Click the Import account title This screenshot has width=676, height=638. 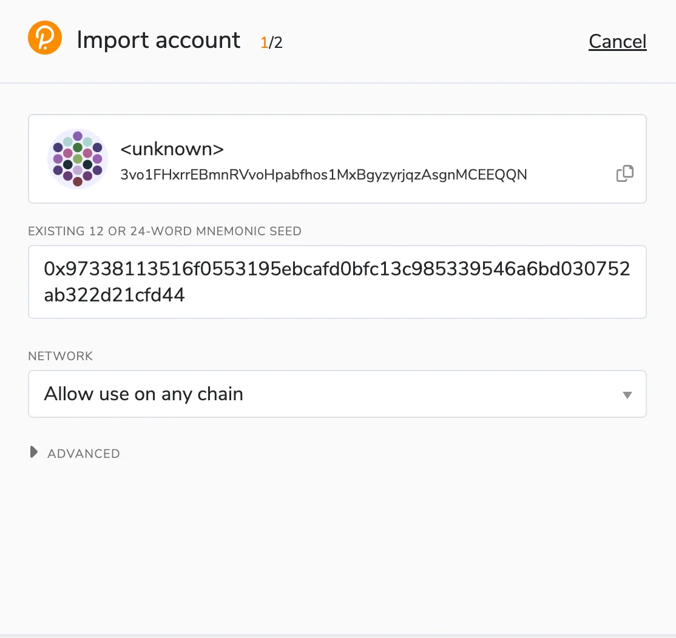[158, 40]
